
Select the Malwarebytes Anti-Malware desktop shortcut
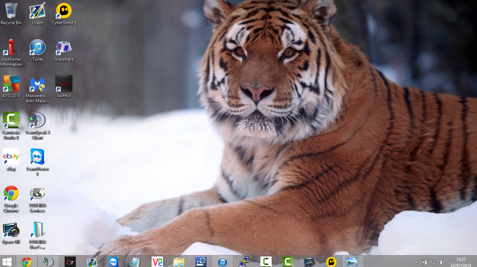(x=37, y=90)
